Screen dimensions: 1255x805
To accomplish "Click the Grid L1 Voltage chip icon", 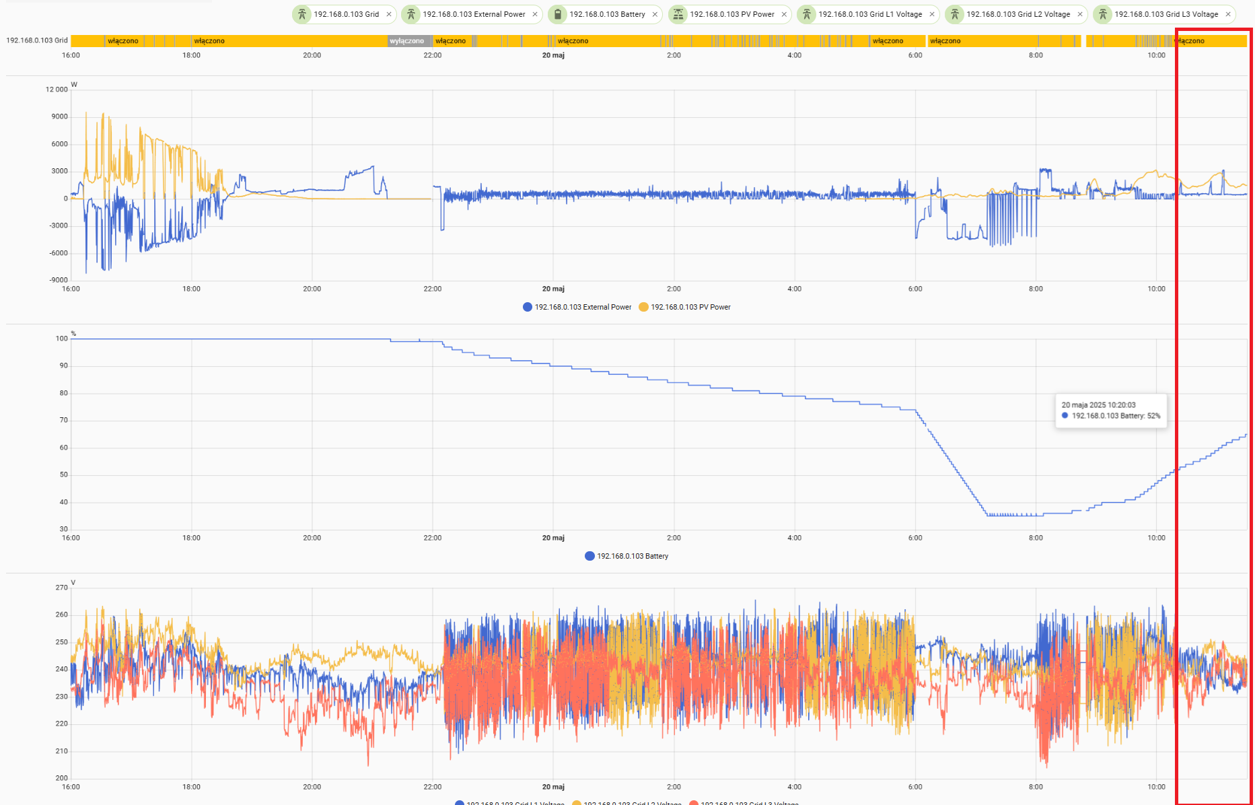I will pyautogui.click(x=807, y=14).
